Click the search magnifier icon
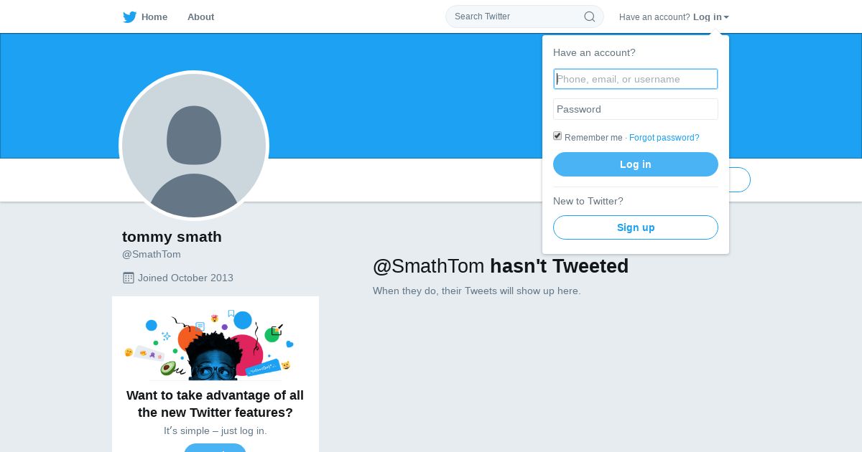Image resolution: width=862 pixels, height=452 pixels. pyautogui.click(x=589, y=17)
